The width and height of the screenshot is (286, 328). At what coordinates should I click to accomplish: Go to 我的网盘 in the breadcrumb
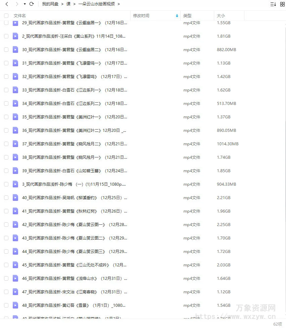[50, 4]
